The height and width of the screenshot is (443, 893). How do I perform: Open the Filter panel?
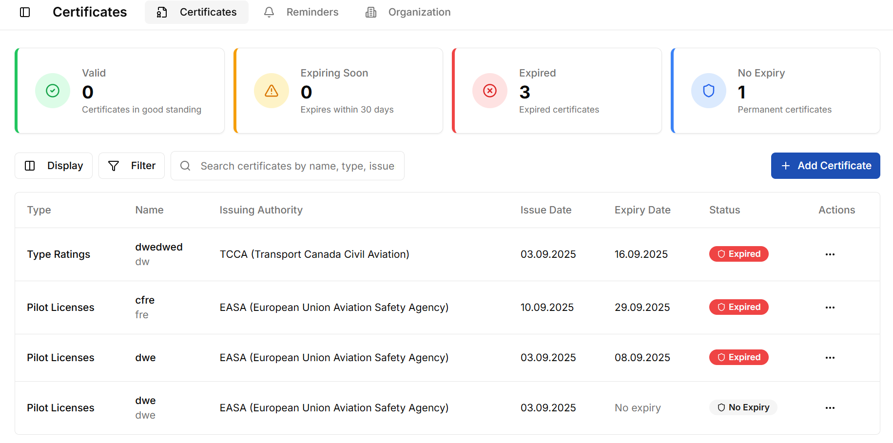tap(131, 166)
